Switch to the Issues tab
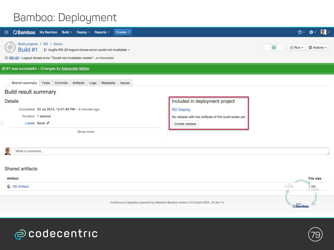334x250 pixels. [x=125, y=83]
